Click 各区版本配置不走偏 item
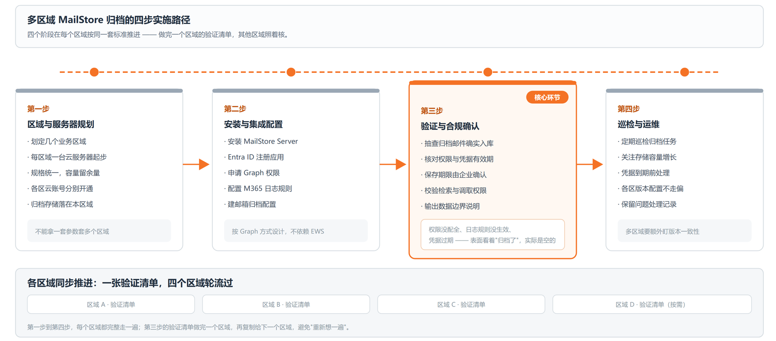The width and height of the screenshot is (776, 341). (651, 189)
